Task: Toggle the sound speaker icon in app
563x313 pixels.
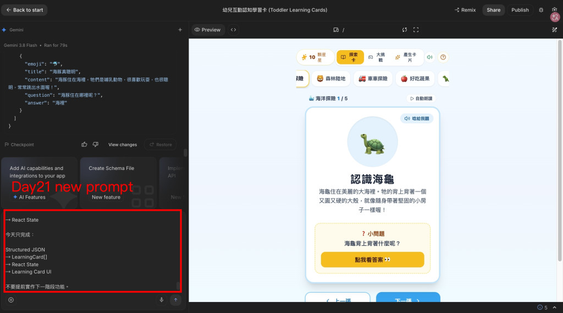Action: pos(429,57)
